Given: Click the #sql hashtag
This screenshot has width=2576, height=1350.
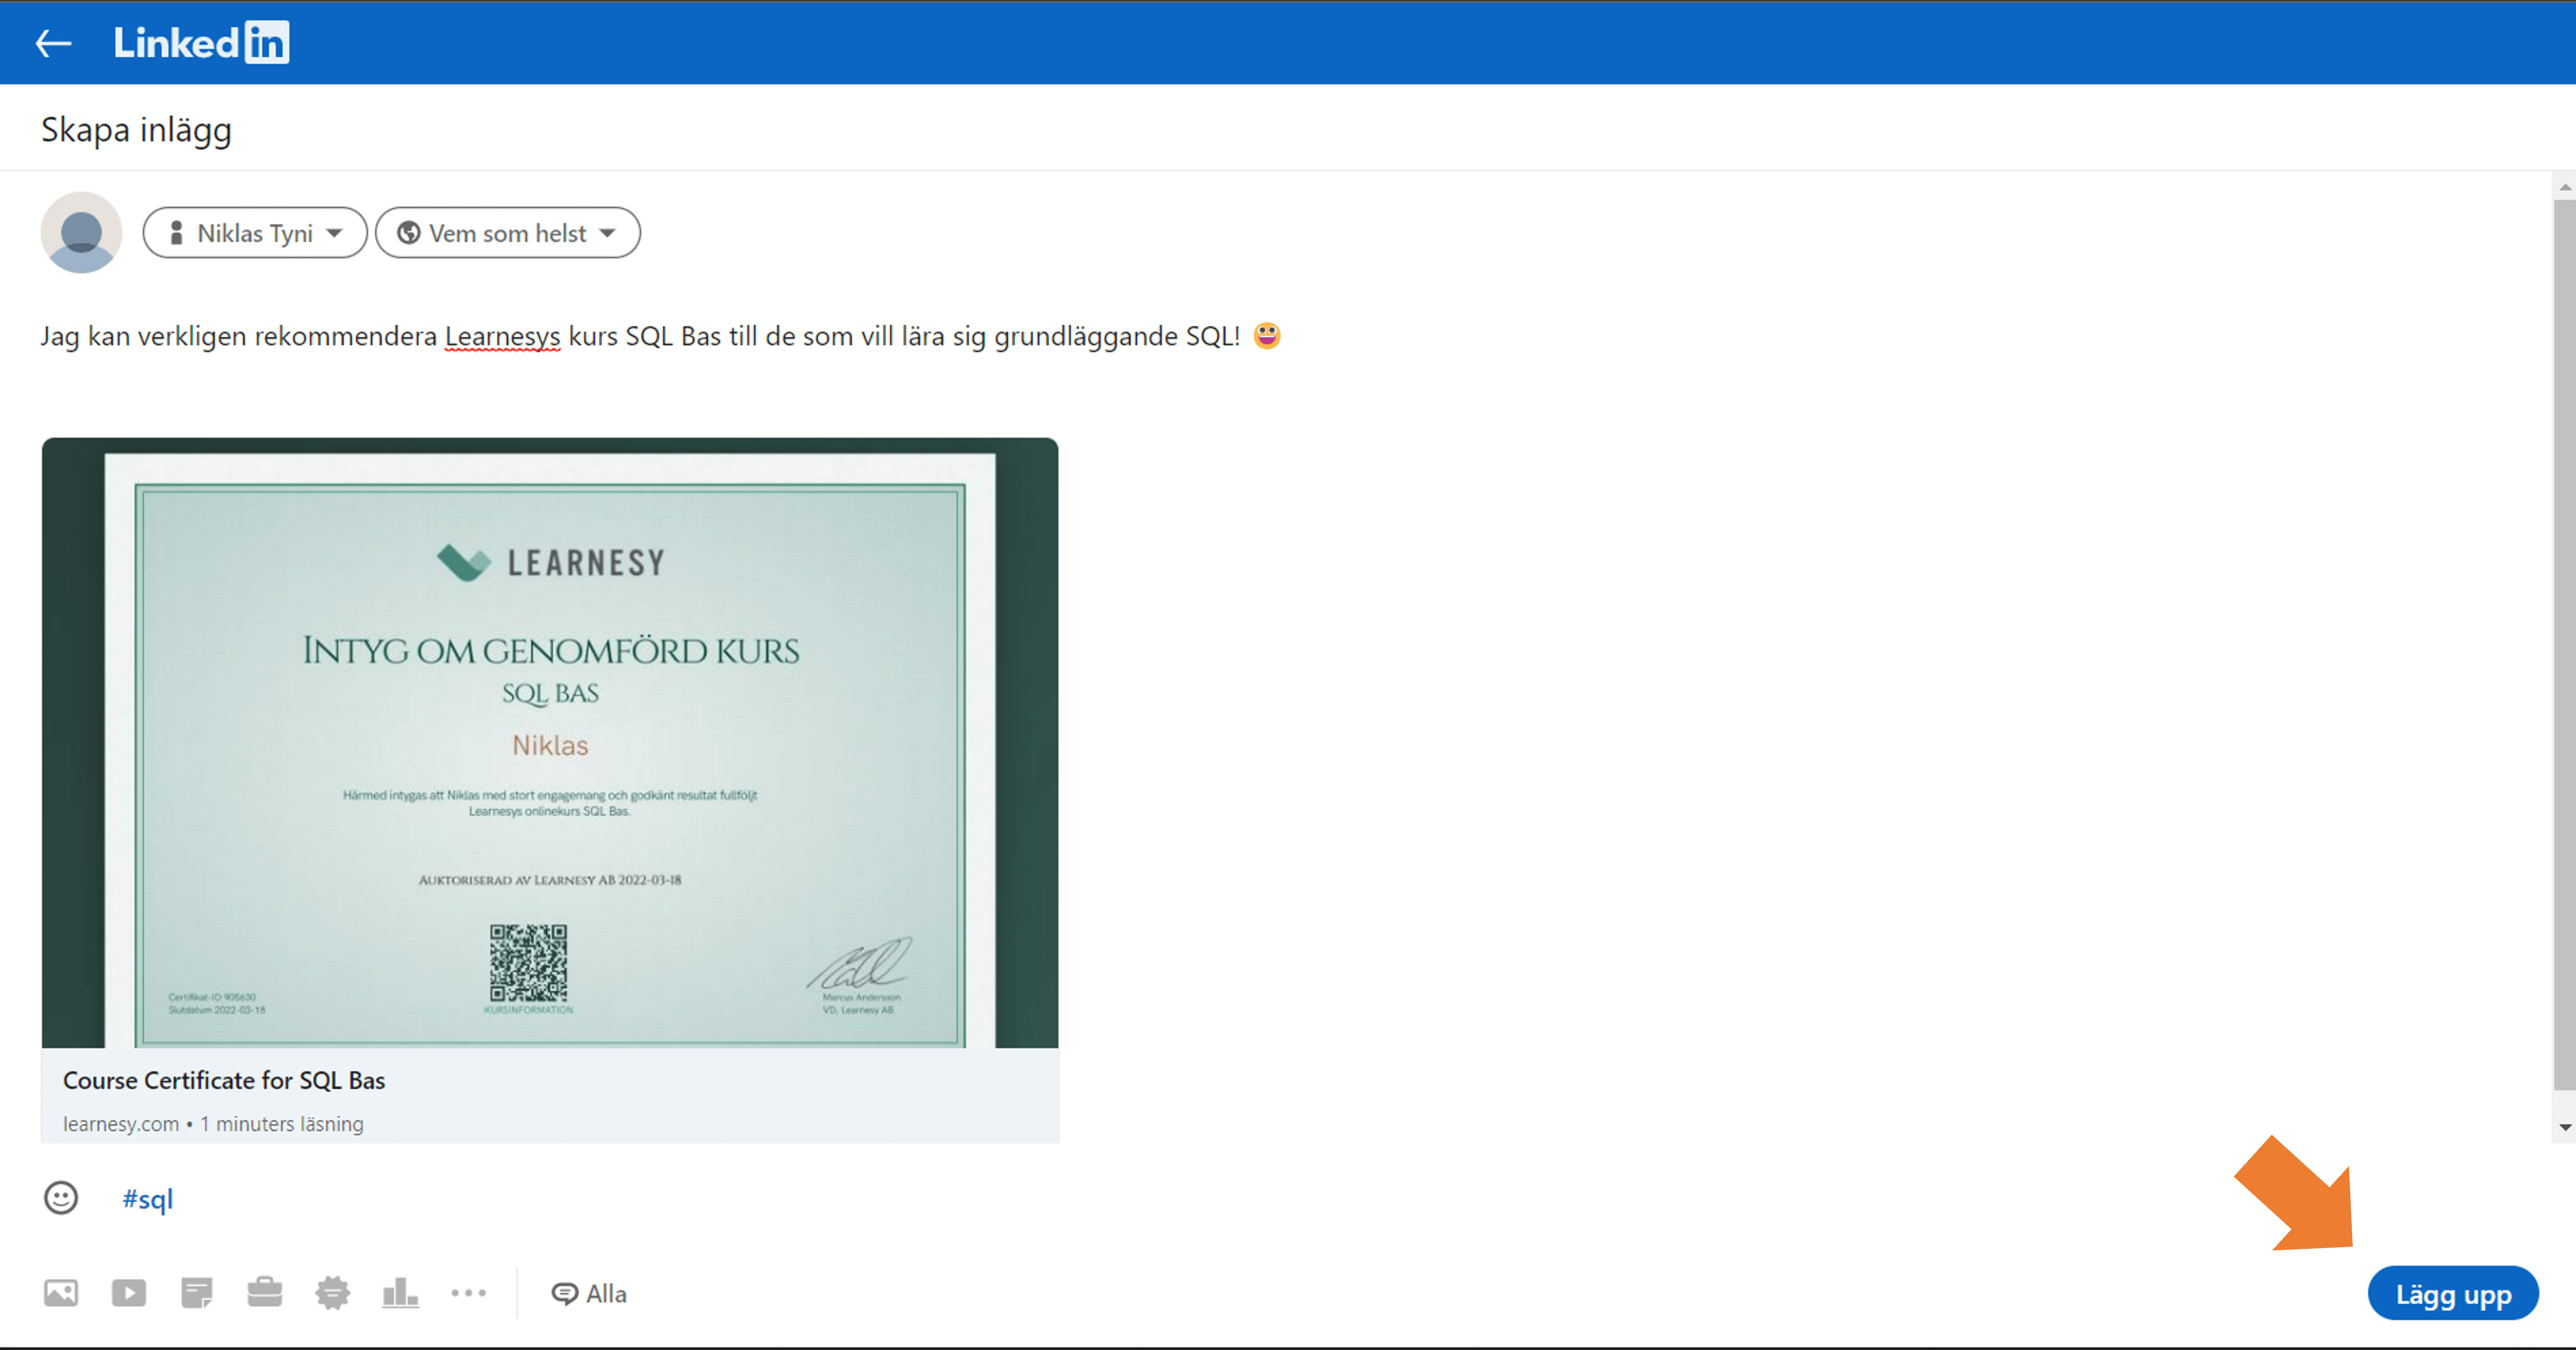Looking at the screenshot, I should pyautogui.click(x=148, y=1199).
